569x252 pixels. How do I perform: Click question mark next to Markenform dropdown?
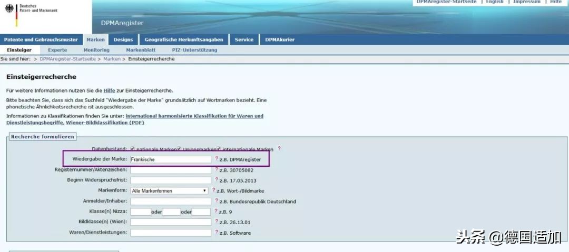coord(213,190)
